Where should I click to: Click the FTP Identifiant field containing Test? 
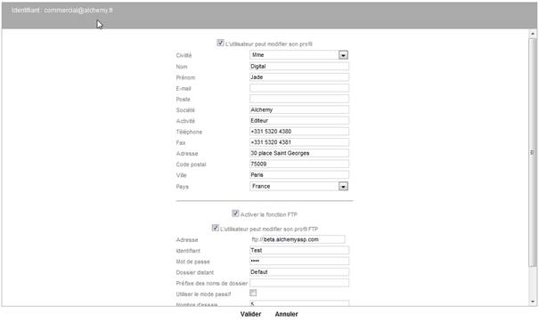click(x=299, y=250)
